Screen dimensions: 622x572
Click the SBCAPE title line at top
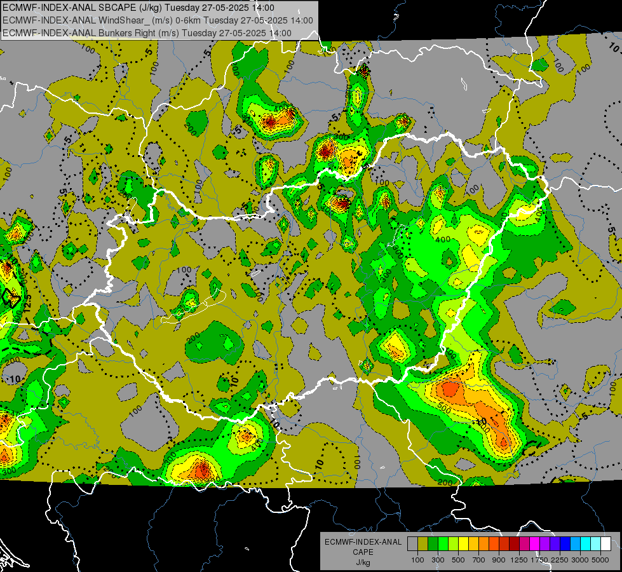tap(138, 8)
